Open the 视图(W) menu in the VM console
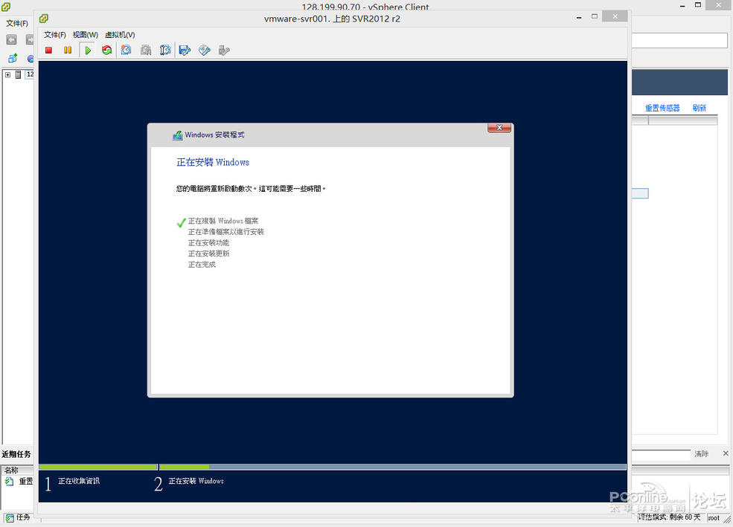The height and width of the screenshot is (527, 733). tap(85, 34)
